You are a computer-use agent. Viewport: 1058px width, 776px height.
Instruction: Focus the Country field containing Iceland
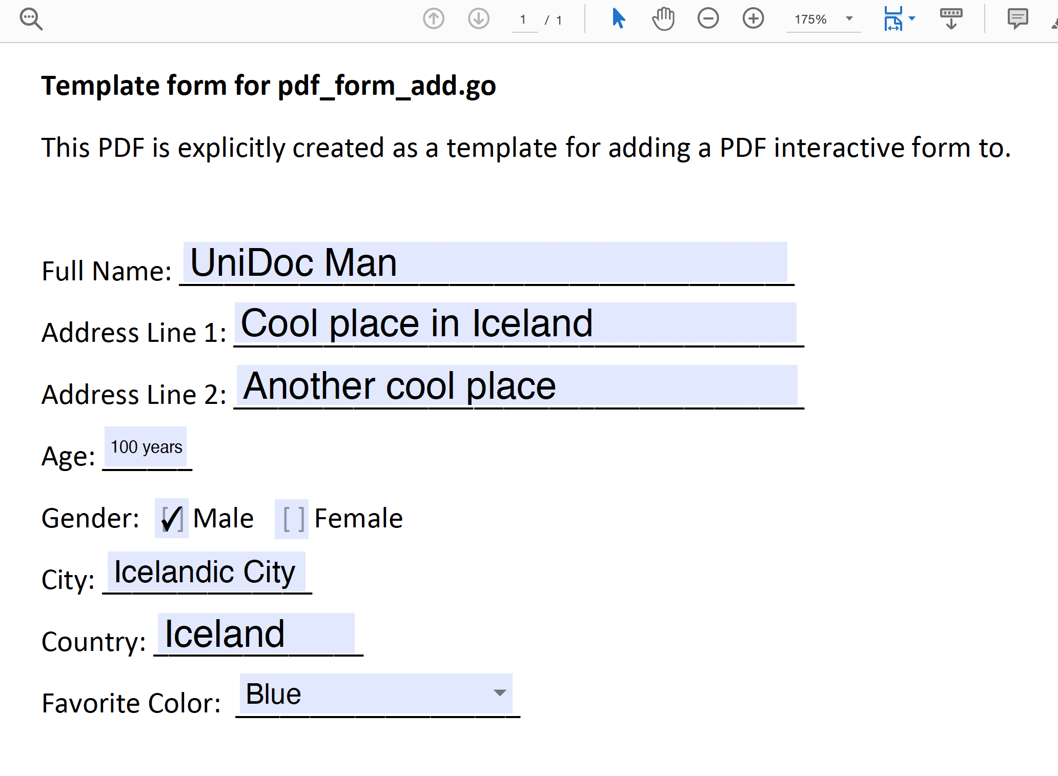[x=256, y=634]
